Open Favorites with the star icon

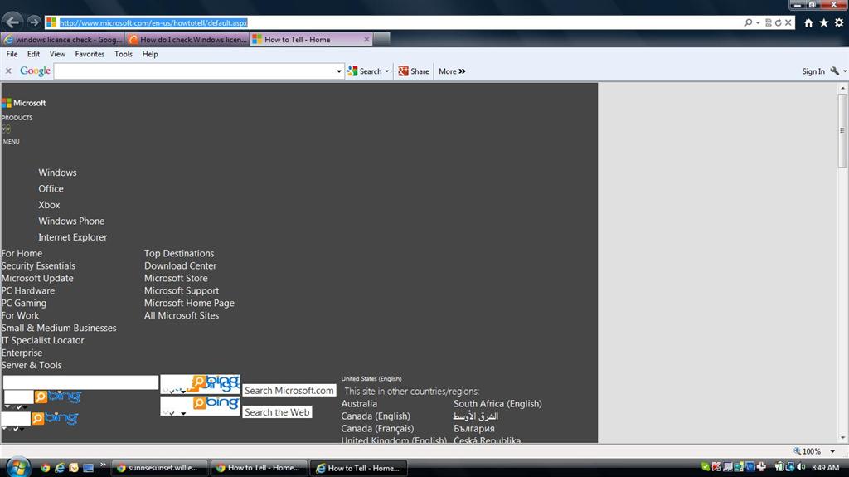click(823, 22)
